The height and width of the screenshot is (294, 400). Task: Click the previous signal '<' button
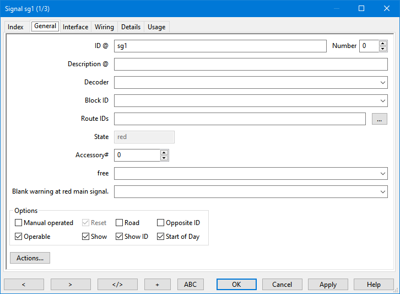[x=24, y=285]
